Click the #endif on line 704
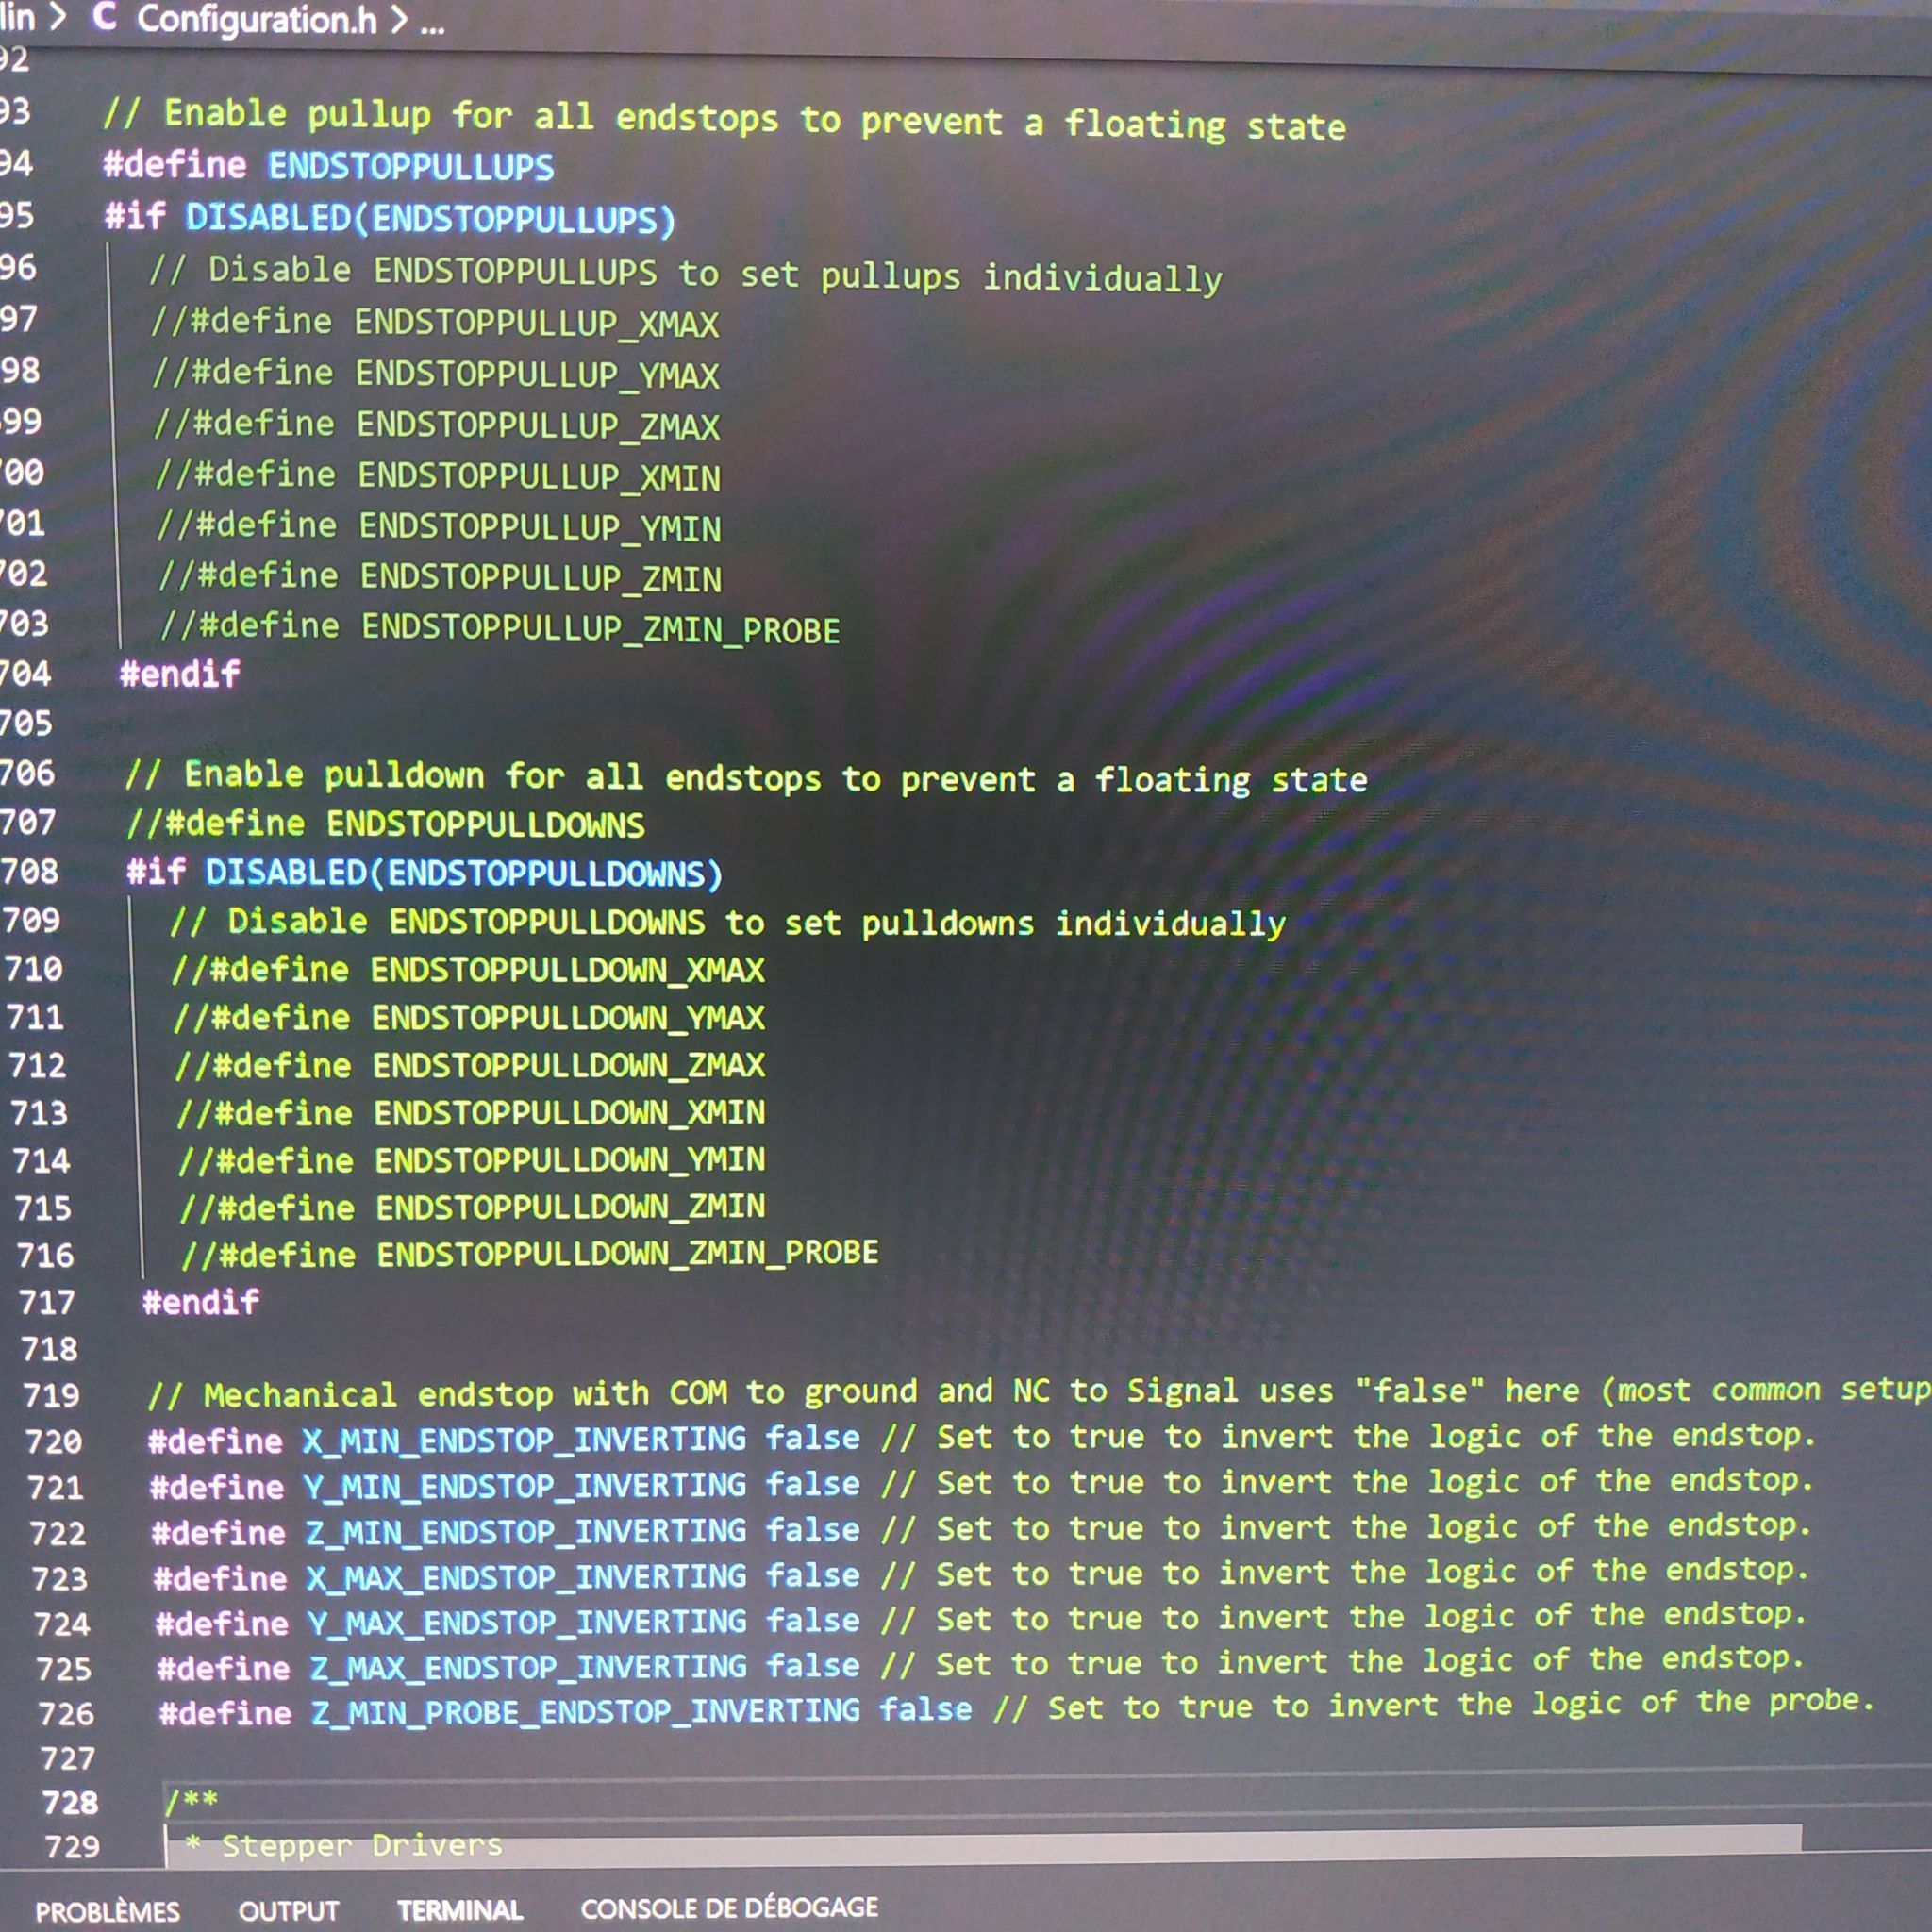Viewport: 1932px width, 1932px height. coord(180,673)
